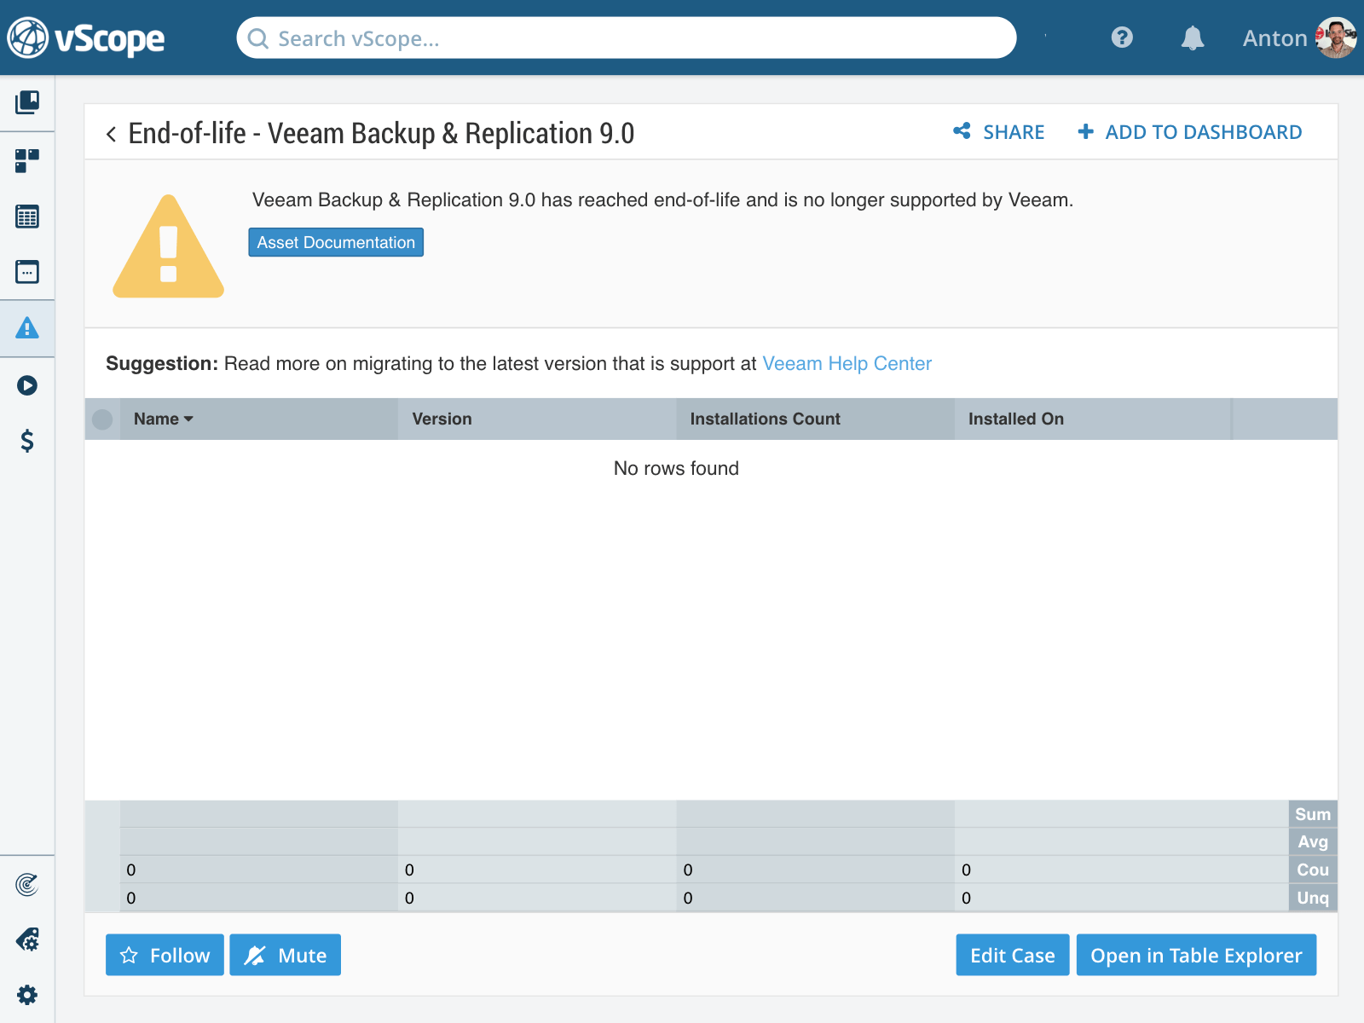Screen dimensions: 1364x1023
Task: Go back with the chevron arrow
Action: click(x=112, y=134)
